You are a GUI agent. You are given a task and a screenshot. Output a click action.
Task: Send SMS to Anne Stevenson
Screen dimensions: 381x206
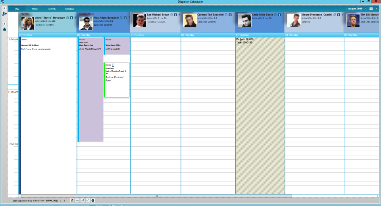click(x=50, y=25)
